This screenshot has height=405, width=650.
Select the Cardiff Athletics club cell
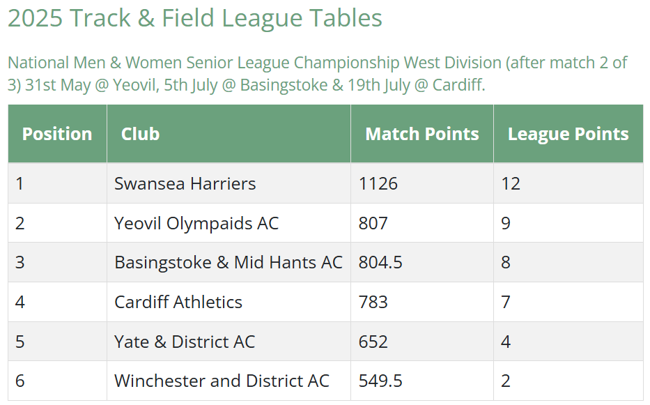[229, 302]
